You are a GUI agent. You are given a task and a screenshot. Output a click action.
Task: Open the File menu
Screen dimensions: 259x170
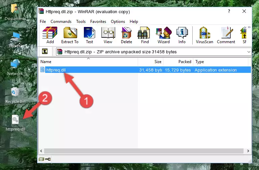tap(43, 22)
